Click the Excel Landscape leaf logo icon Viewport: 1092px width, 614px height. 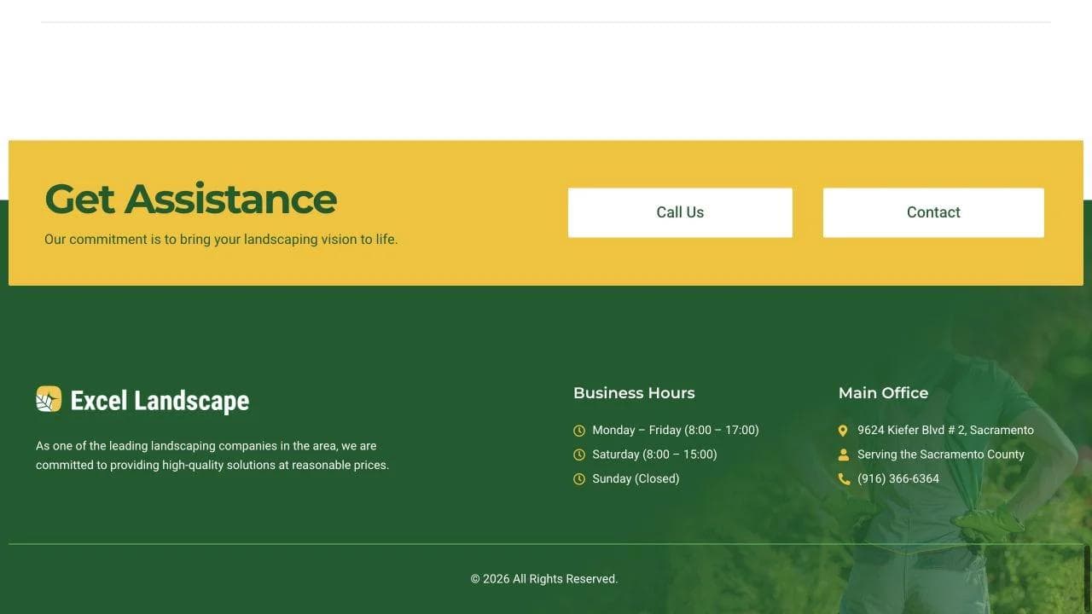tap(49, 399)
